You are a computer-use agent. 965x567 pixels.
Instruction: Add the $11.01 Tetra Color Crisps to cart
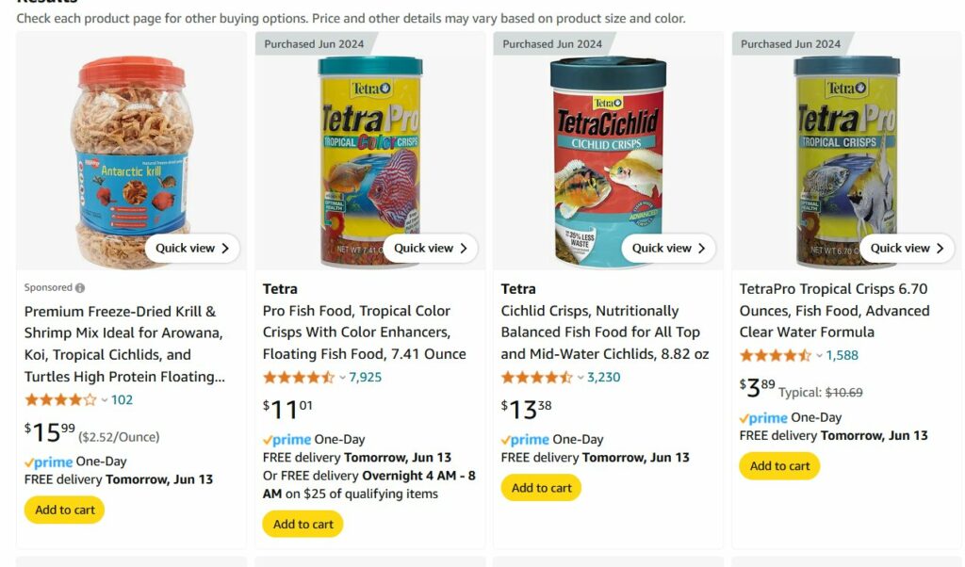coord(303,525)
